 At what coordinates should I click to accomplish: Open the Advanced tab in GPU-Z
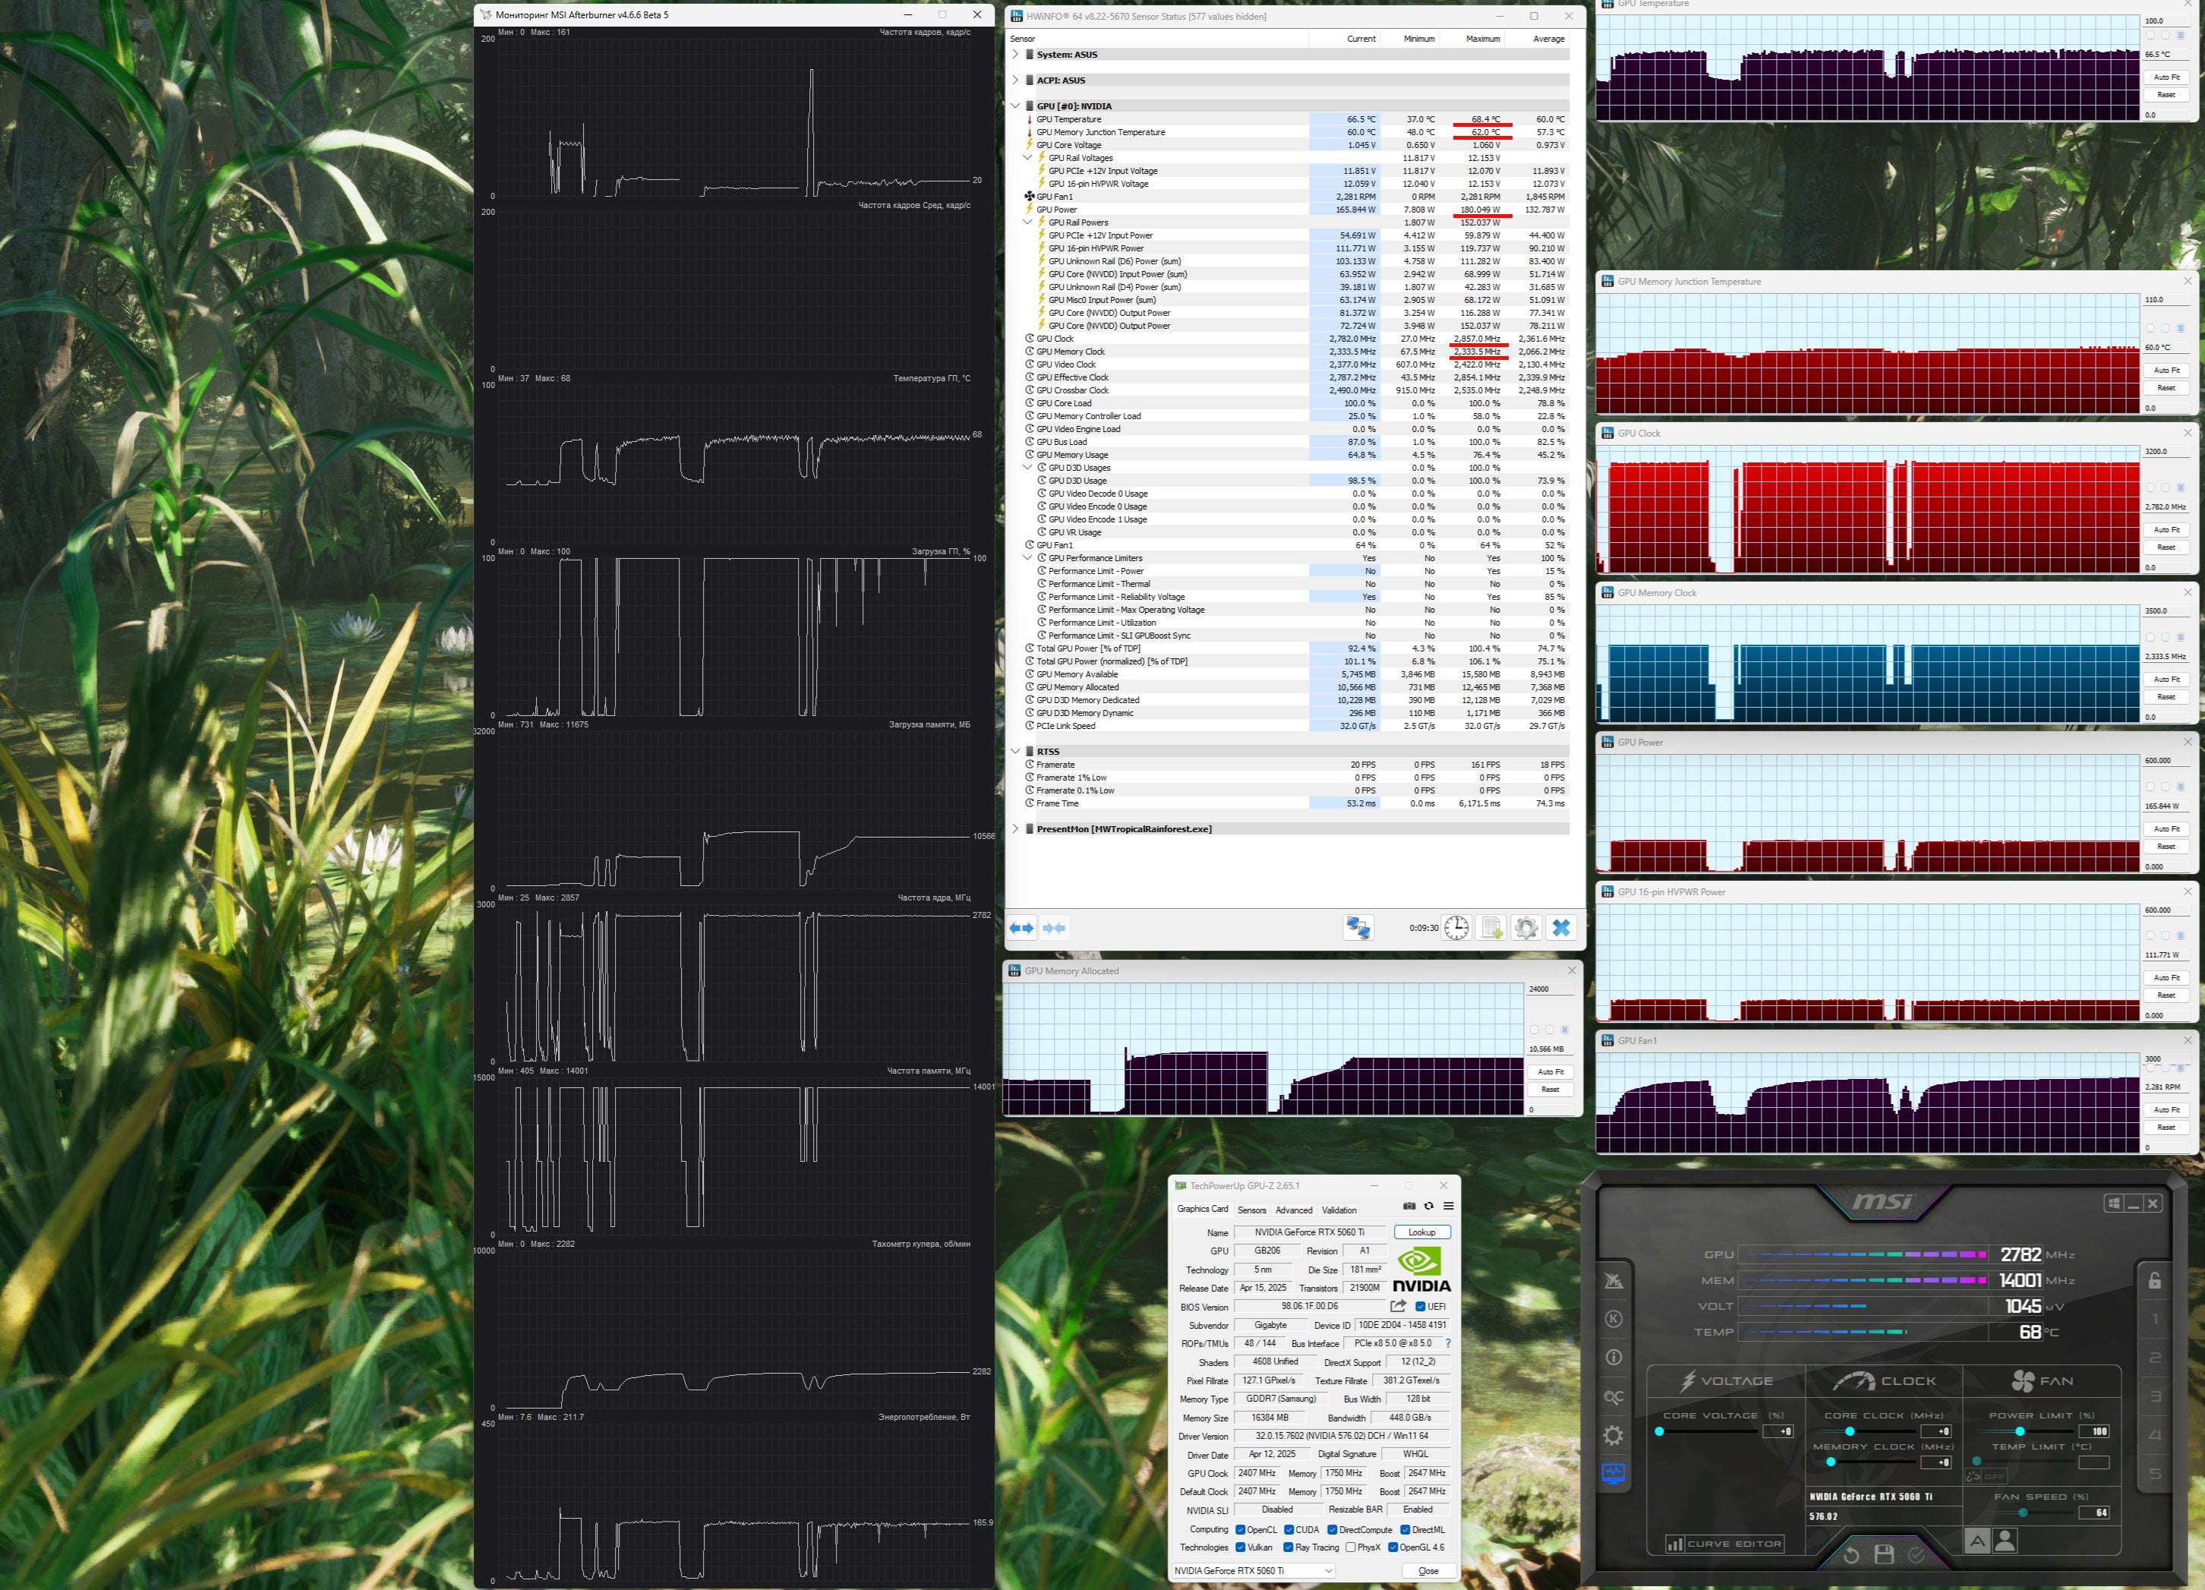click(x=1293, y=1210)
